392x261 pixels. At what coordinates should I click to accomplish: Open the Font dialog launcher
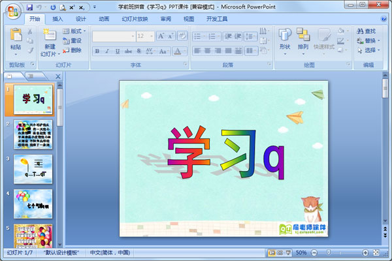[186, 64]
